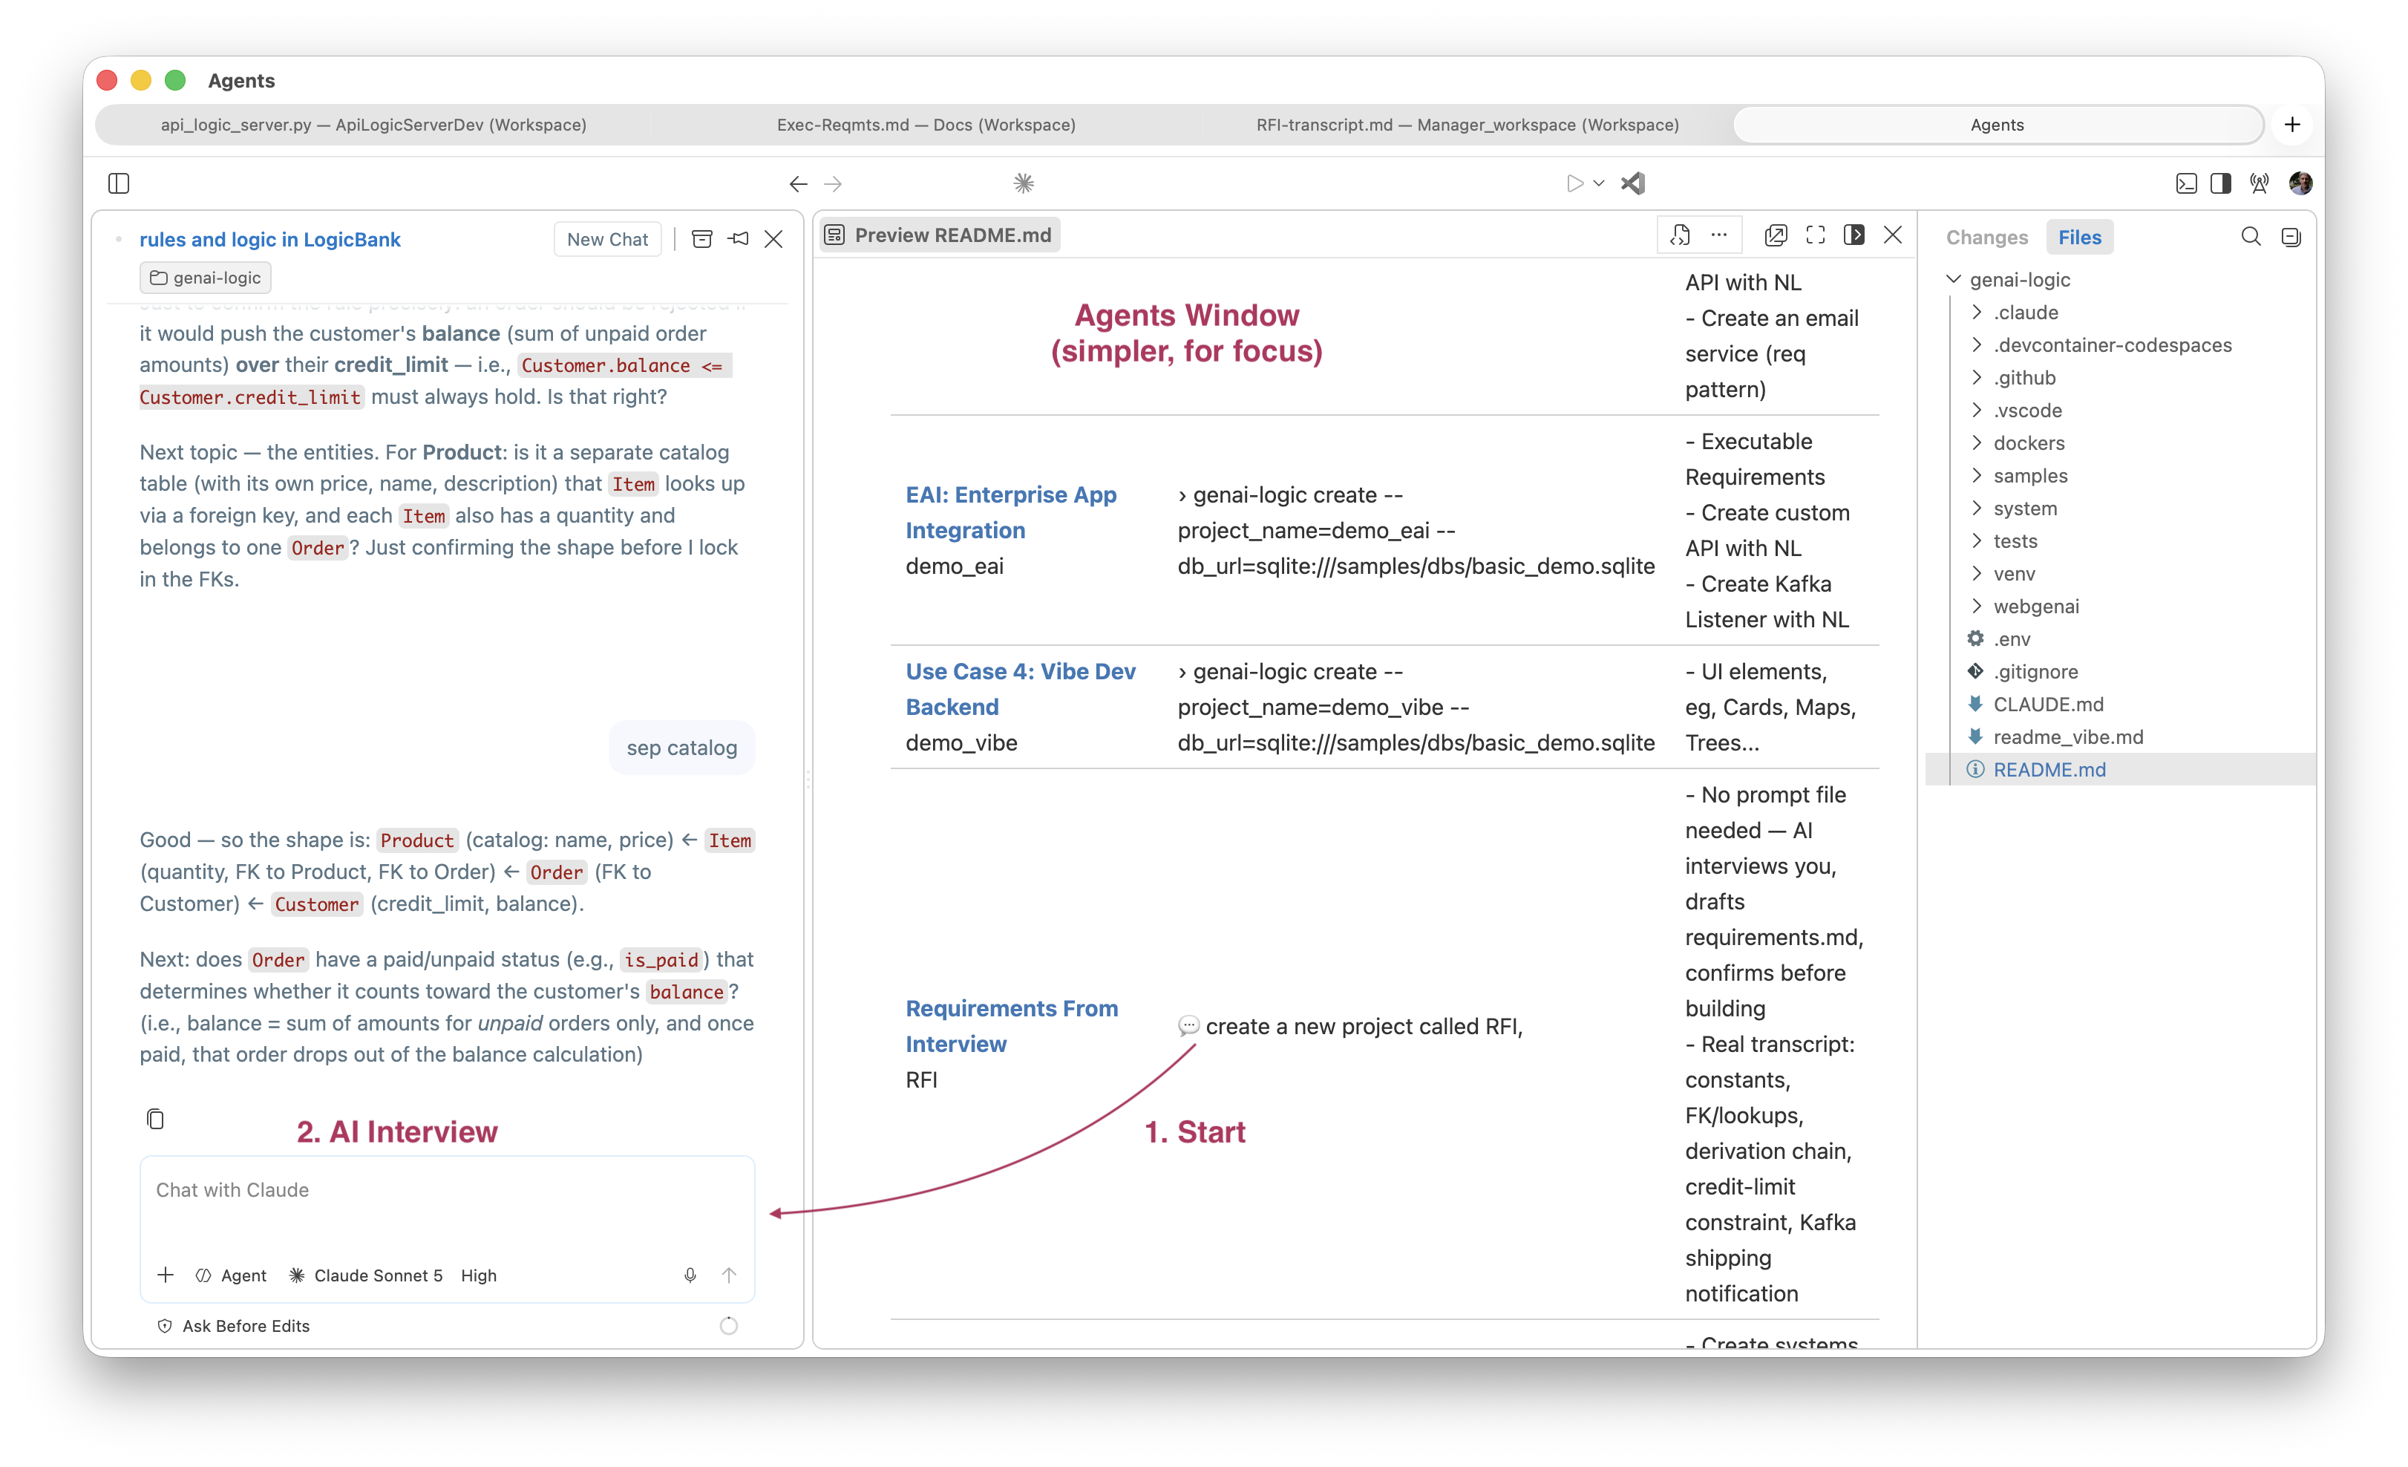The height and width of the screenshot is (1467, 2408).
Task: Toggle the Ask Before Edits permission mode
Action: pos(234,1326)
